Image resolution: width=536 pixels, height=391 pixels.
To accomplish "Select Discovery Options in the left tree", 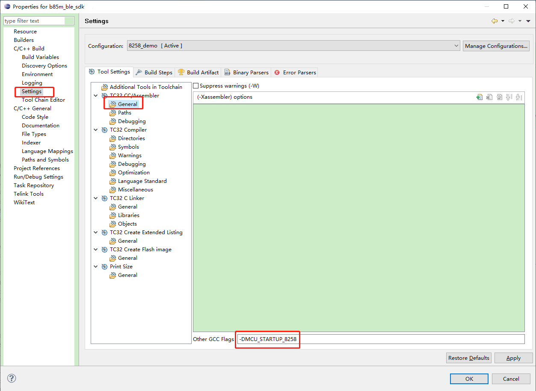I will (44, 65).
